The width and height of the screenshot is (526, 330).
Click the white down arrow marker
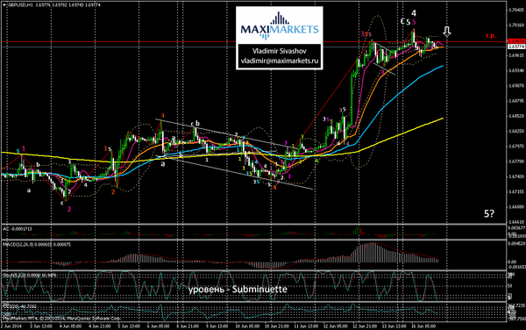(446, 32)
